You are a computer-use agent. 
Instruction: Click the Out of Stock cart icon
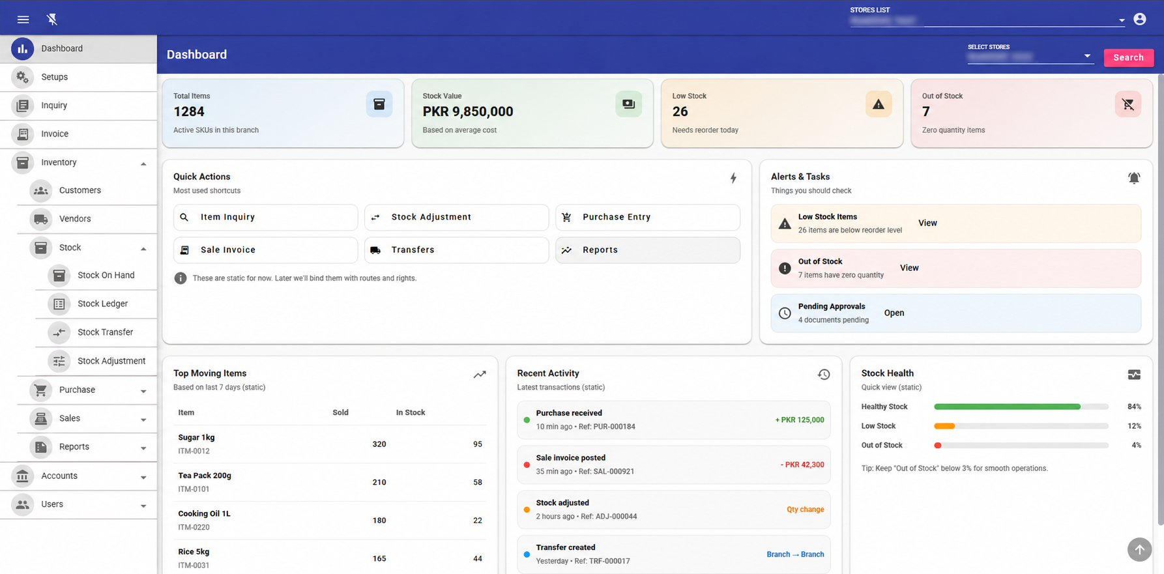[1128, 104]
